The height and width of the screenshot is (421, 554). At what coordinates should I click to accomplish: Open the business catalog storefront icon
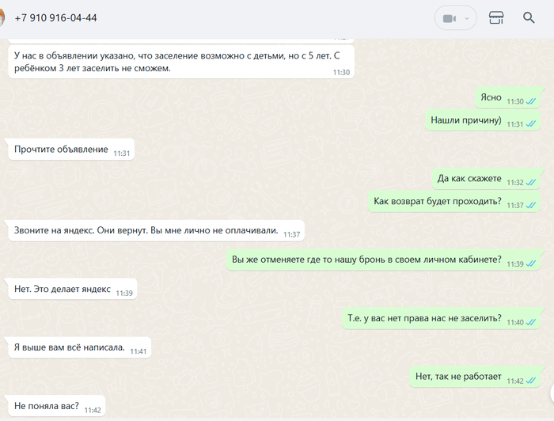496,17
